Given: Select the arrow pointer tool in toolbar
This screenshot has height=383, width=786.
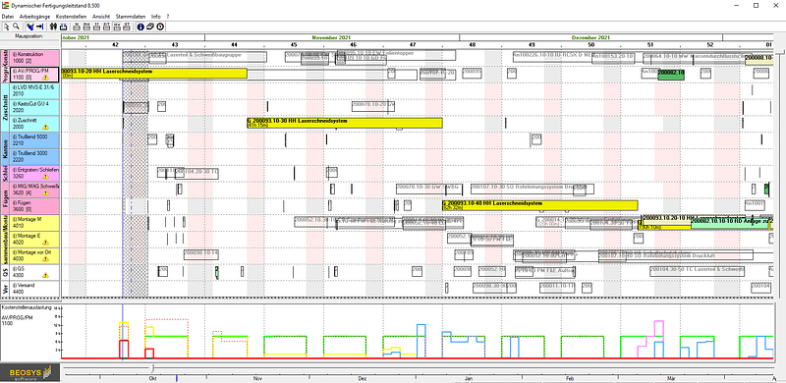Looking at the screenshot, I should (x=7, y=27).
